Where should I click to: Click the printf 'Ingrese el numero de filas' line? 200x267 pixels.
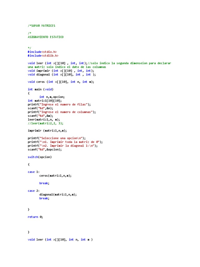tap(59, 104)
